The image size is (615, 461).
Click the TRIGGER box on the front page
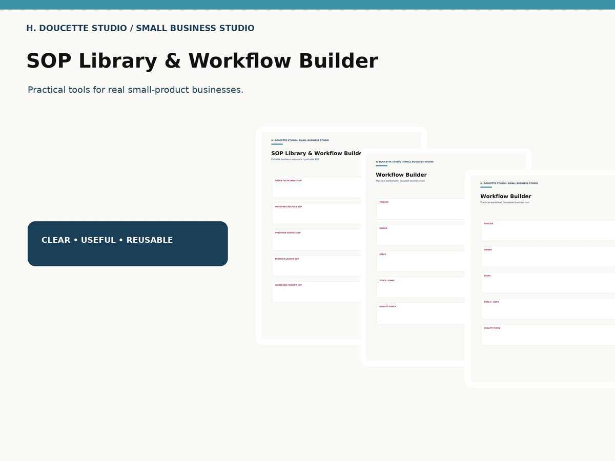click(x=548, y=230)
